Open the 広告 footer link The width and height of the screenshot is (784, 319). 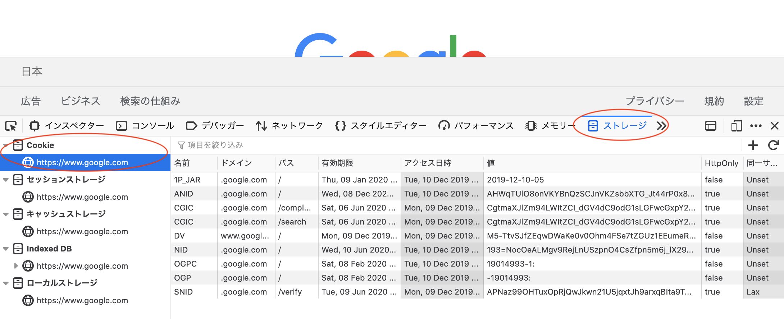point(31,101)
